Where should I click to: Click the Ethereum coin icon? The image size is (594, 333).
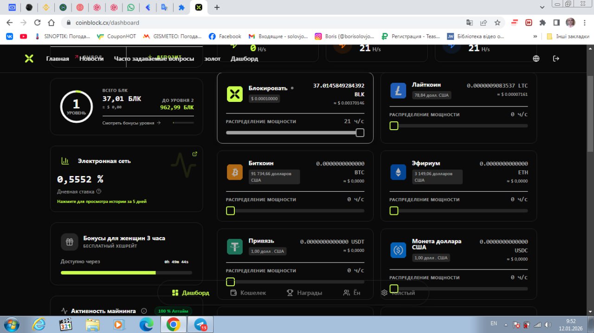click(x=398, y=172)
